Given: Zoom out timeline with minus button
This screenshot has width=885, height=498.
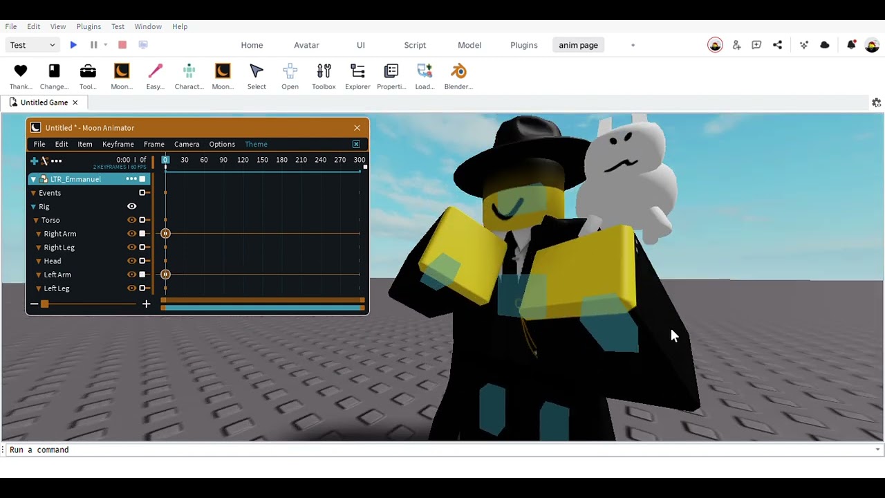Looking at the screenshot, I should [34, 304].
